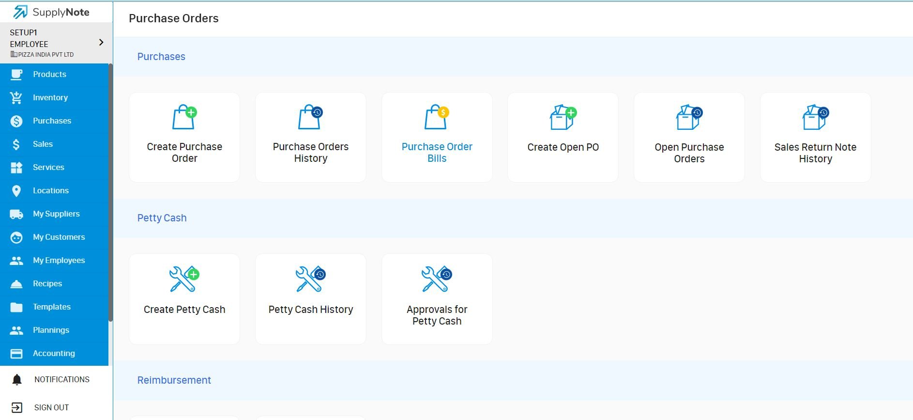This screenshot has height=420, width=913.
Task: Open the Create Purchase Order card label
Action: [x=184, y=153]
